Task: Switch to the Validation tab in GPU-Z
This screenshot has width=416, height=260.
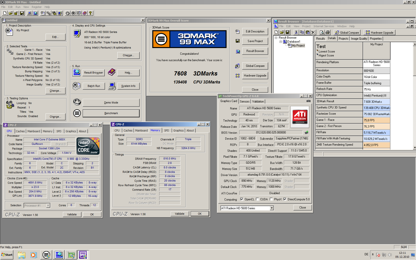Action: (258, 101)
